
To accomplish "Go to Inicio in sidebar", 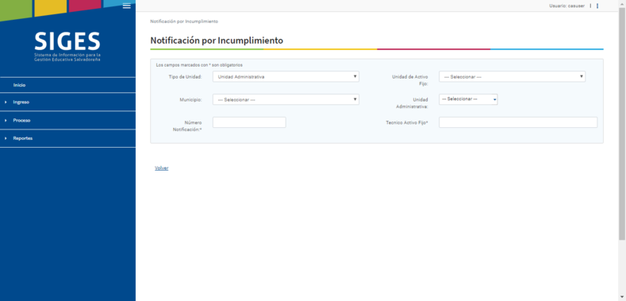I will (x=20, y=85).
